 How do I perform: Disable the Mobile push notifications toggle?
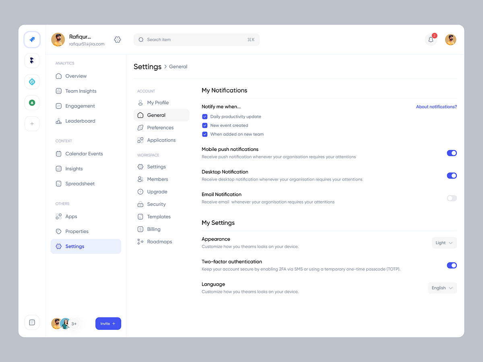click(452, 153)
